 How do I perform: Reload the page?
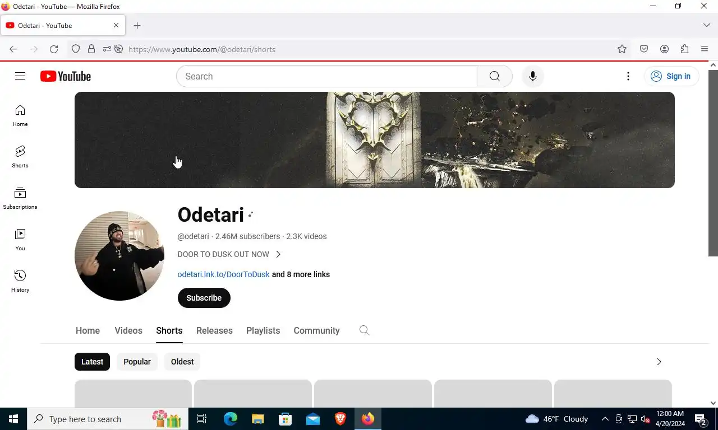pos(54,49)
